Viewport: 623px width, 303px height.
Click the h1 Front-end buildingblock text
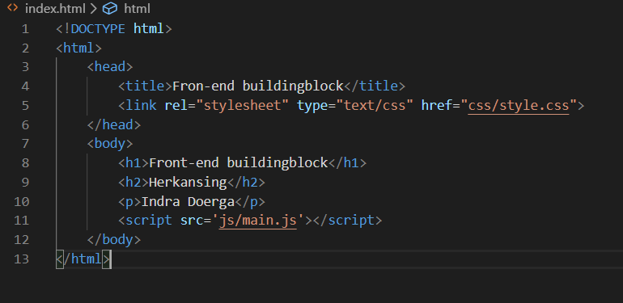(239, 162)
